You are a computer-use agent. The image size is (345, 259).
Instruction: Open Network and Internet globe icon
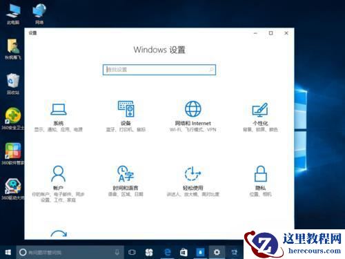(193, 108)
